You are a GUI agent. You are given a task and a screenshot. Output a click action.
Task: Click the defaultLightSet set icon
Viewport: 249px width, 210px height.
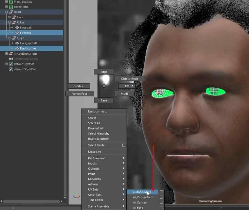point(11,64)
